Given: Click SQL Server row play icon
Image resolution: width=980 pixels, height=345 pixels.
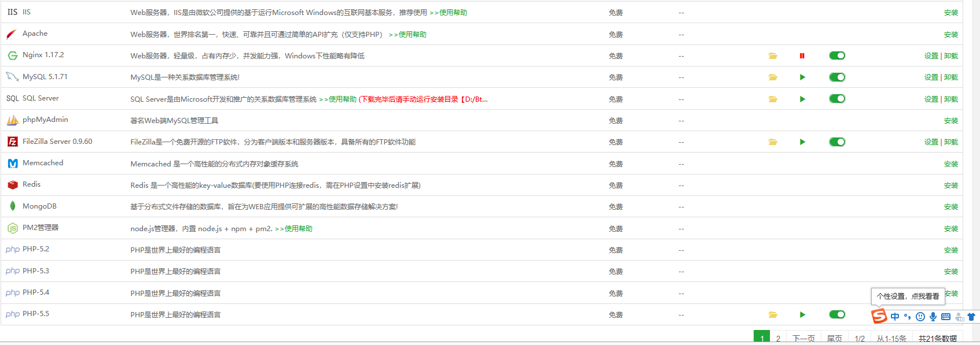Looking at the screenshot, I should click(x=802, y=99).
